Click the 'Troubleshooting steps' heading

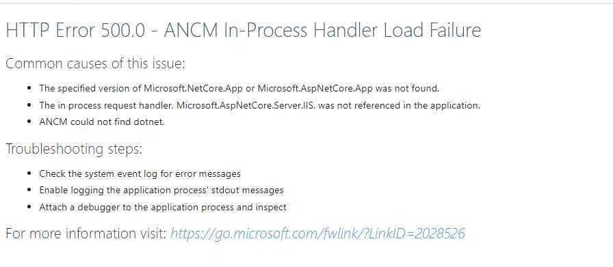[74, 149]
